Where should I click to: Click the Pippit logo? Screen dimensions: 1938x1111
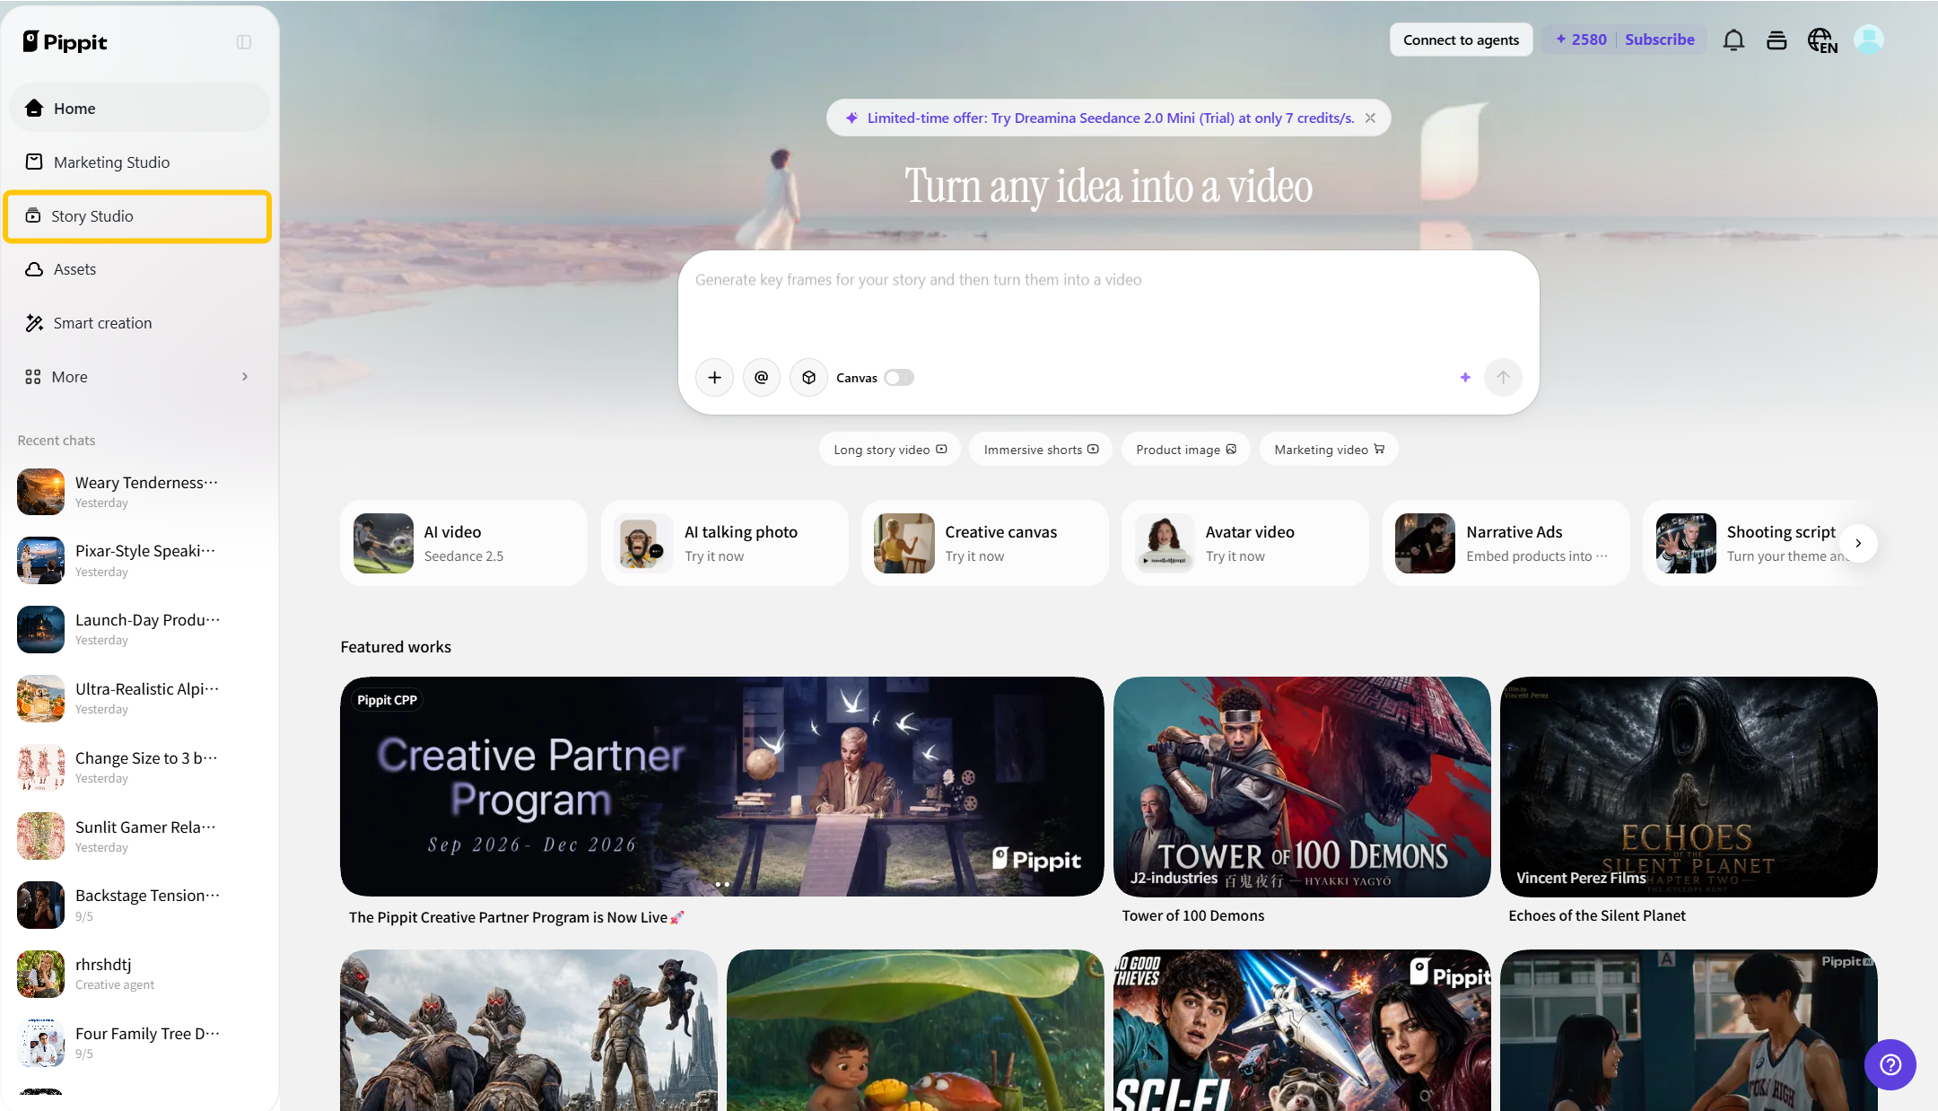pos(65,41)
